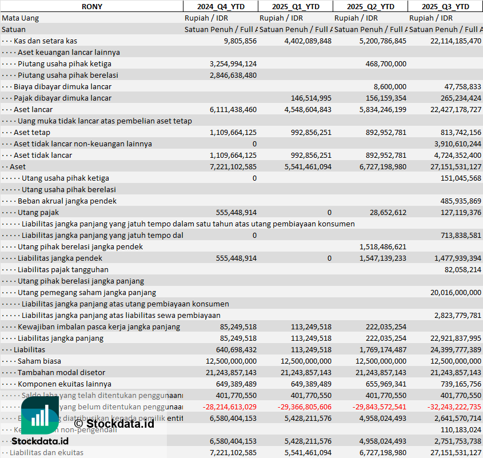The height and width of the screenshot is (458, 483).
Task: Select the 2024_Q4_YTD column header
Action: tap(220, 6)
